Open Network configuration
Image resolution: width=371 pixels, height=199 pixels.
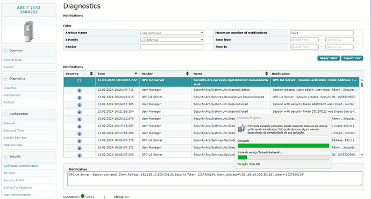9,123
